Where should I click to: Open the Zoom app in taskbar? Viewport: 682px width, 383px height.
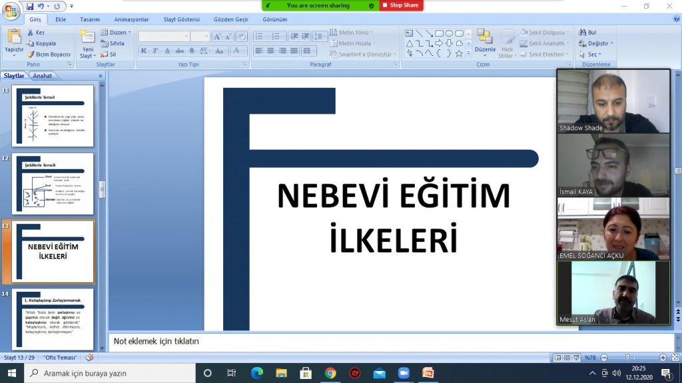coord(404,373)
